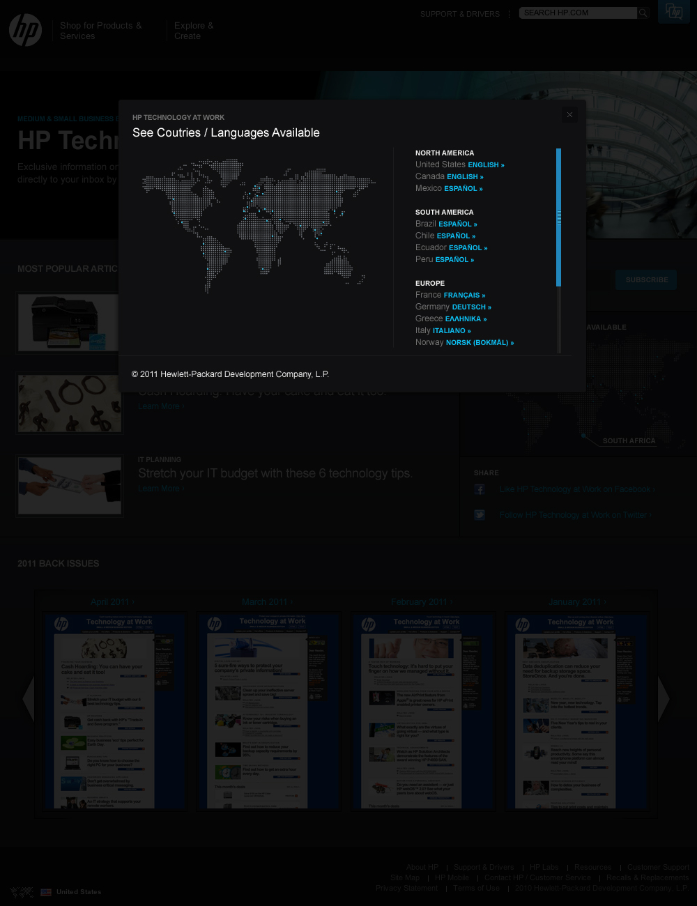Click the United States flag icon in footer

pyautogui.click(x=46, y=892)
